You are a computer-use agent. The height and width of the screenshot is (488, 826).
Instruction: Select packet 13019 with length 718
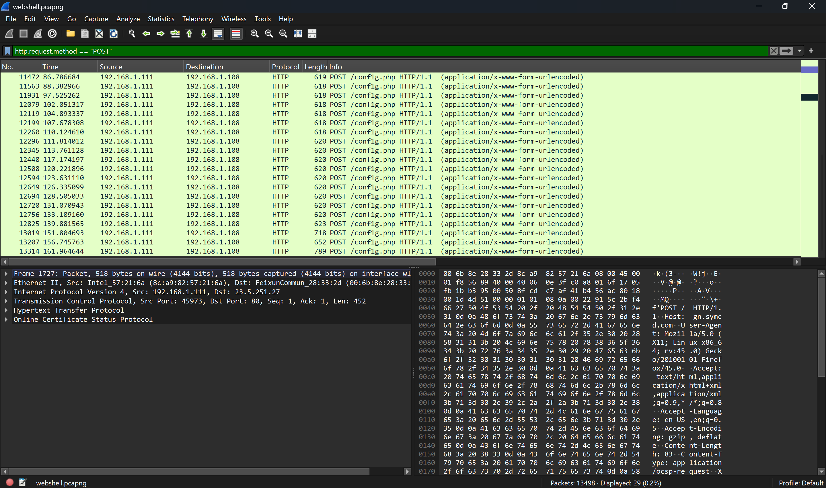(400, 233)
